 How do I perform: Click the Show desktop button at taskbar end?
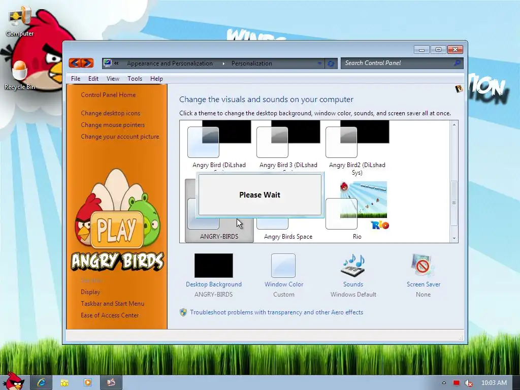516,383
